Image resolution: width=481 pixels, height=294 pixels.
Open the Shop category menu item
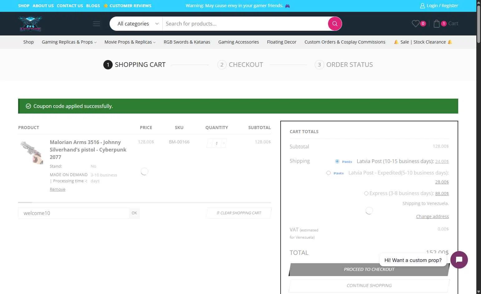pos(28,42)
